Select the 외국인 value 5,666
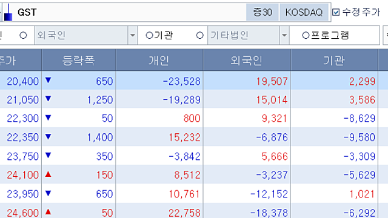Image resolution: width=388 pixels, height=218 pixels. 275,156
